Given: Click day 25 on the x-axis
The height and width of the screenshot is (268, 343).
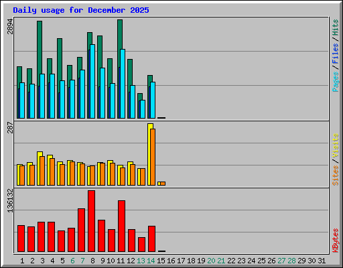Looking at the screenshot, I should pyautogui.click(x=261, y=261).
